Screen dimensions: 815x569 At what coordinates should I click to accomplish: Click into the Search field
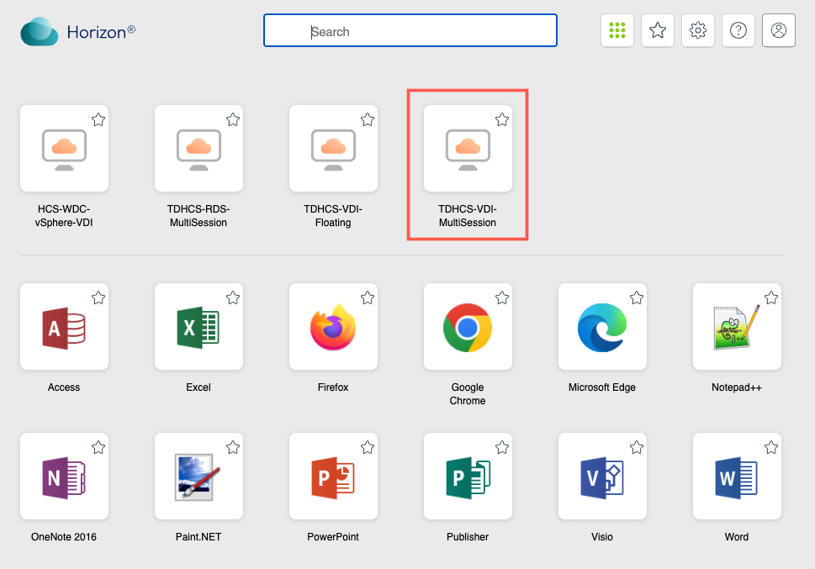410,31
